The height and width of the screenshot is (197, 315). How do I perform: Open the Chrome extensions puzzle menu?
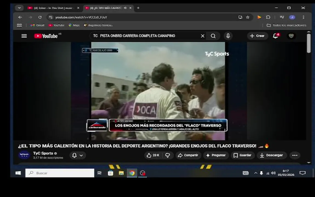click(x=268, y=18)
